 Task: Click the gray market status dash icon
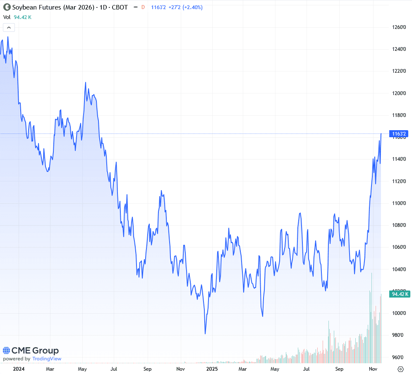tap(134, 7)
